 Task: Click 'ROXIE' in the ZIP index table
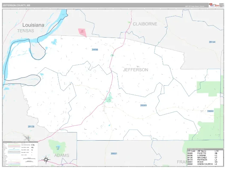coord(200,162)
